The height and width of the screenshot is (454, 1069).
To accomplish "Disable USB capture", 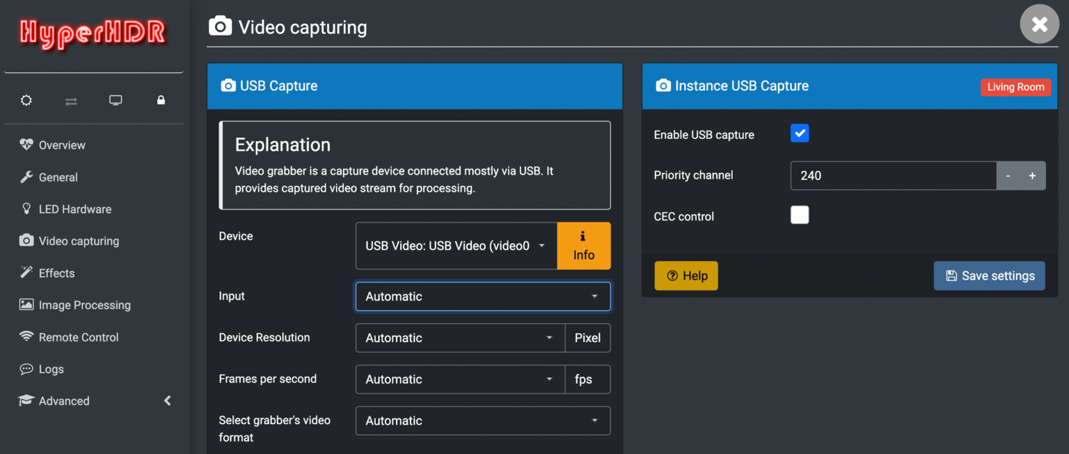I will click(800, 133).
